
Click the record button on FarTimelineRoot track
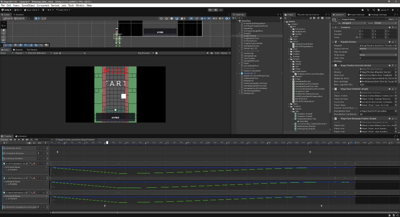[x=34, y=164]
